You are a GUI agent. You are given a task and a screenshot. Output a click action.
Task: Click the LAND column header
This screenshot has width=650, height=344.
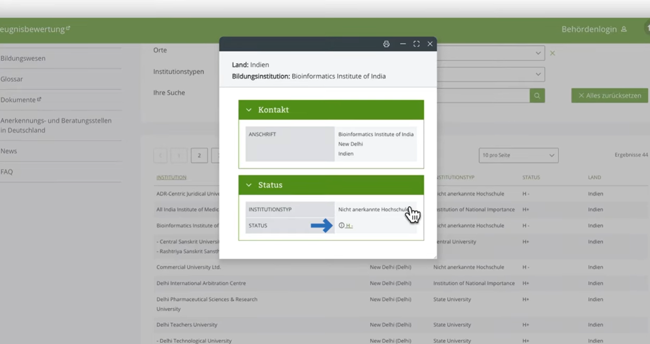594,177
